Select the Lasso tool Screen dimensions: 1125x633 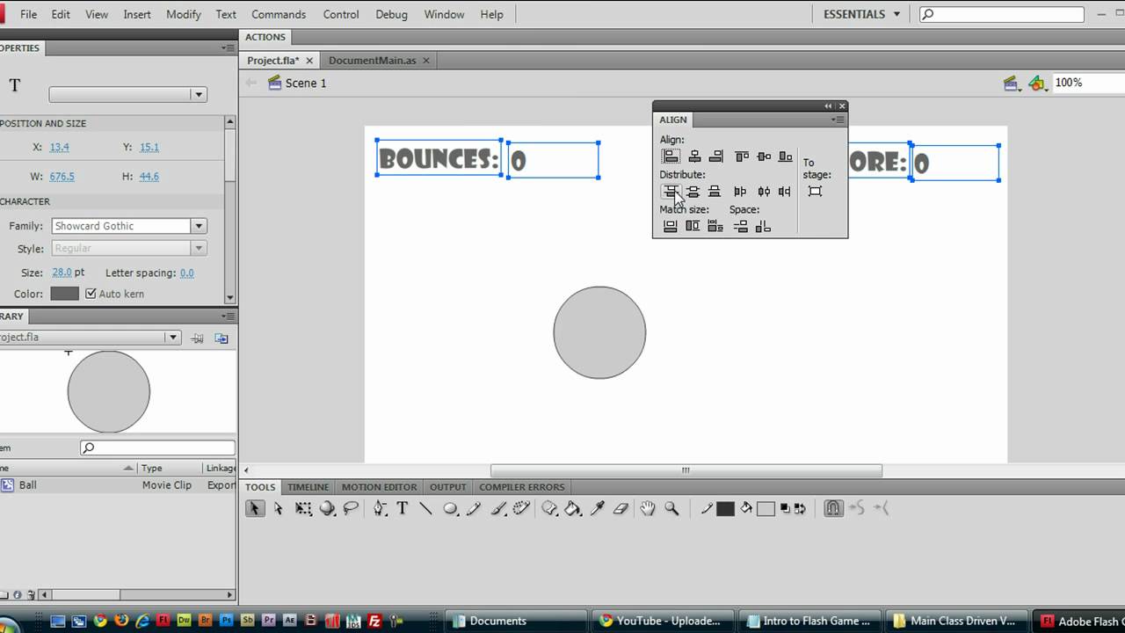pyautogui.click(x=351, y=508)
